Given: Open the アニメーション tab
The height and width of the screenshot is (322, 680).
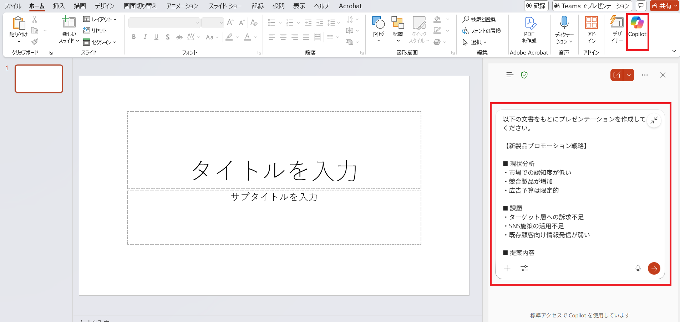Looking at the screenshot, I should (182, 6).
